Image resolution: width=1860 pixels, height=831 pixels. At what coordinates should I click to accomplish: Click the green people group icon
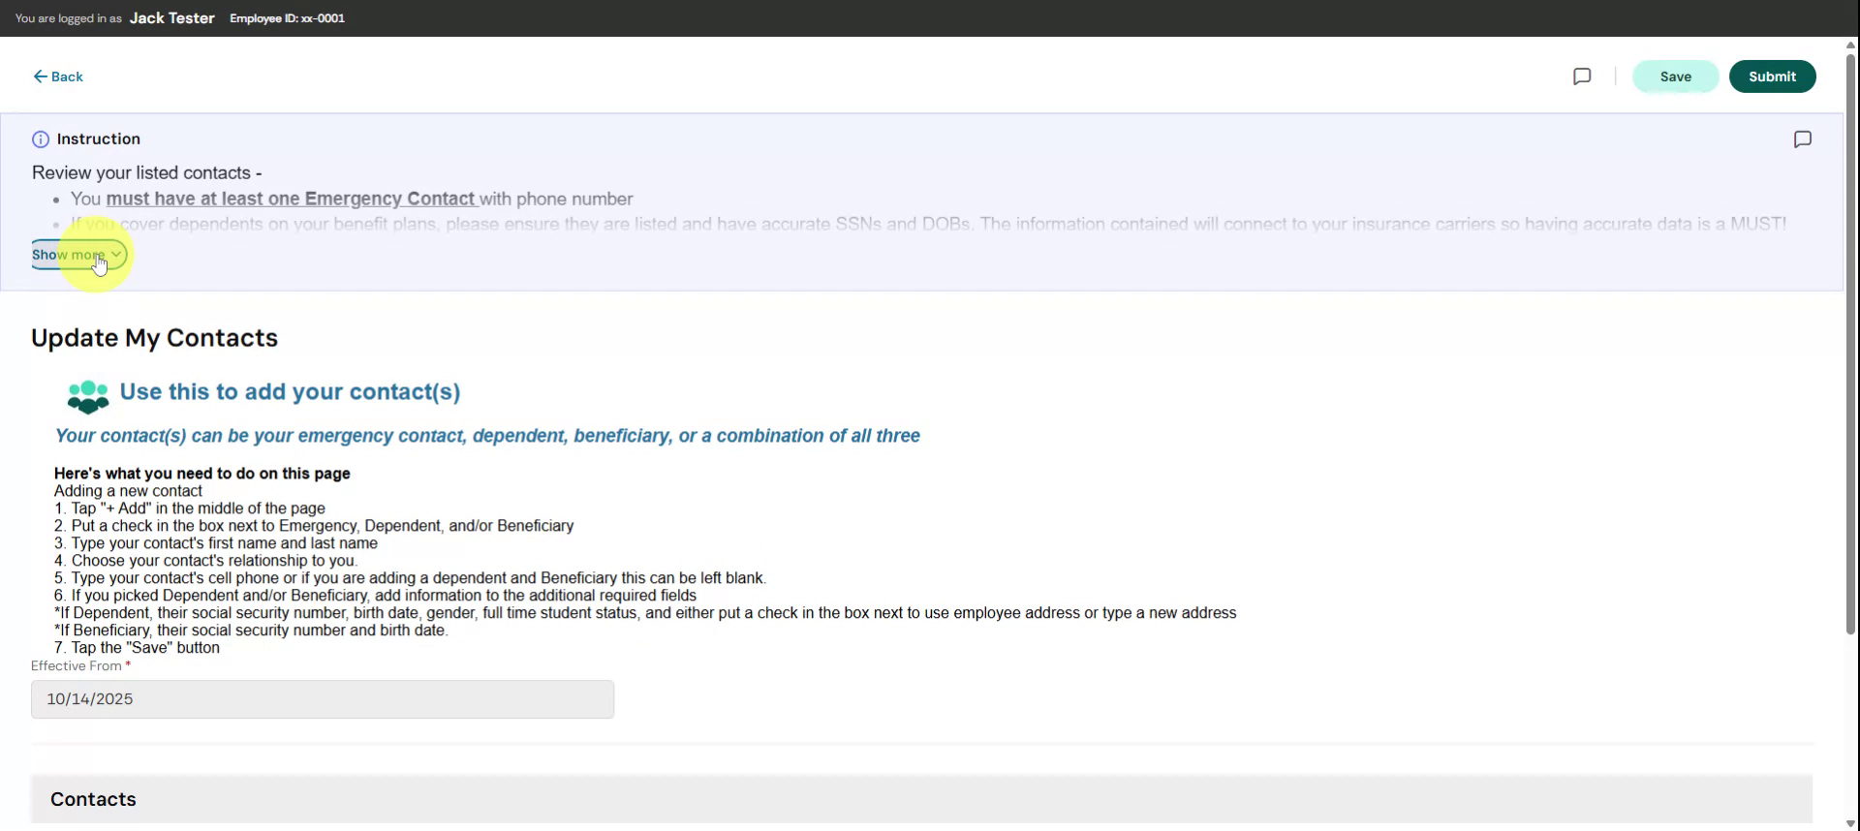[x=88, y=395]
